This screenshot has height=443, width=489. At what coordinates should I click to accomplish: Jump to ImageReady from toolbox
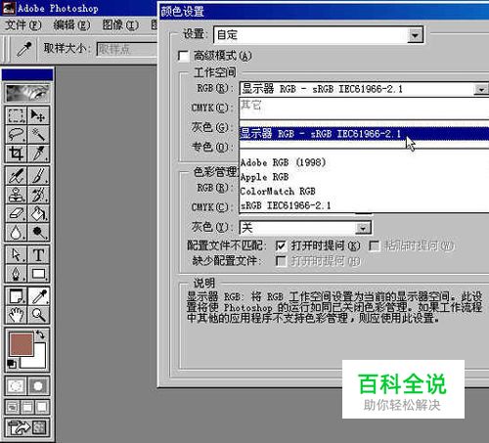pyautogui.click(x=27, y=427)
